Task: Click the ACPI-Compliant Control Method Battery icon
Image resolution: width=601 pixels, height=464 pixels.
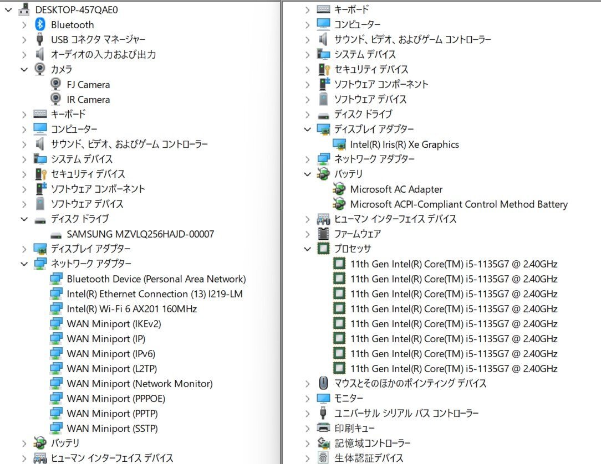Action: pos(339,204)
